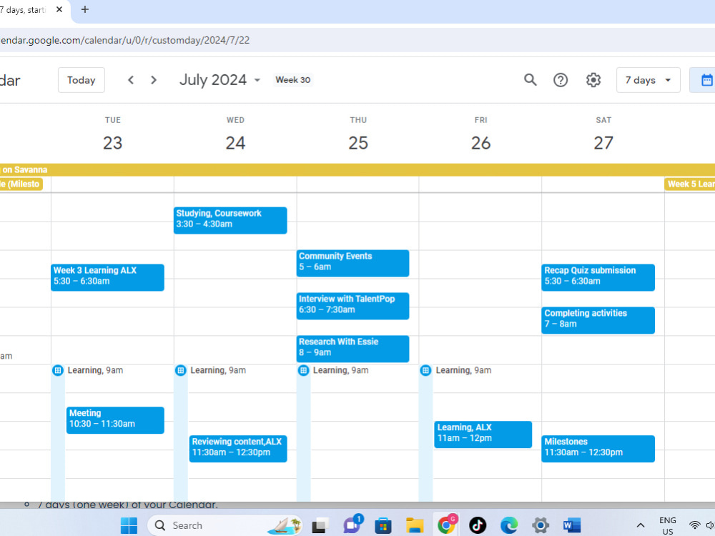Select the Thursday 25 date header
This screenshot has height=536, width=715.
coord(358,143)
